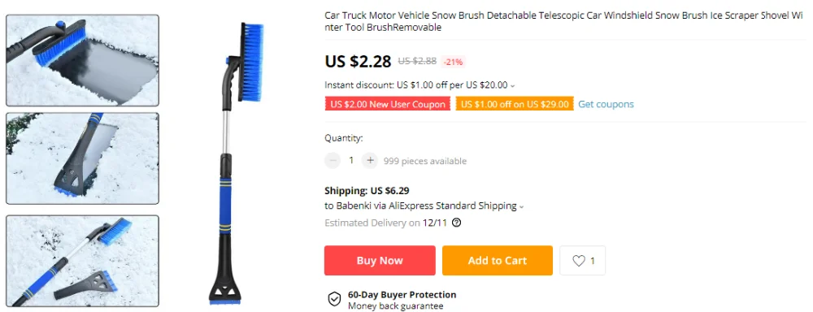Select thumbnail of detached brush and scraper
Image resolution: width=813 pixels, height=312 pixels.
pyautogui.click(x=82, y=261)
